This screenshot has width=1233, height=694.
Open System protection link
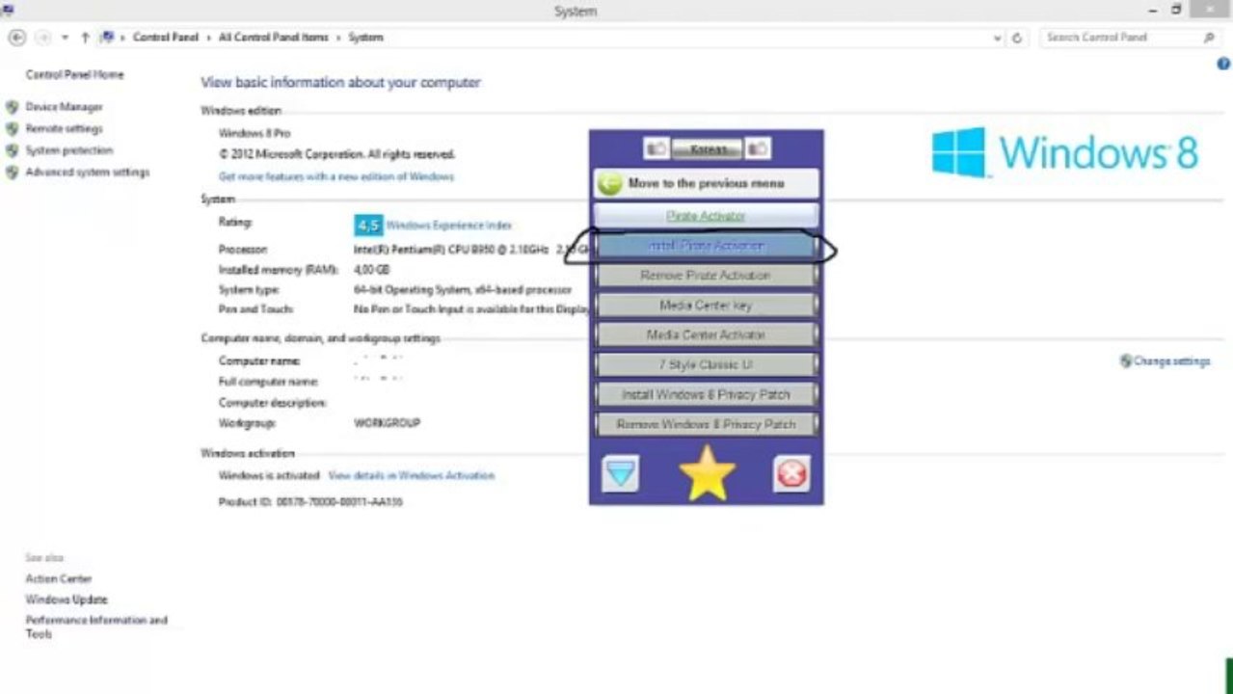(68, 150)
